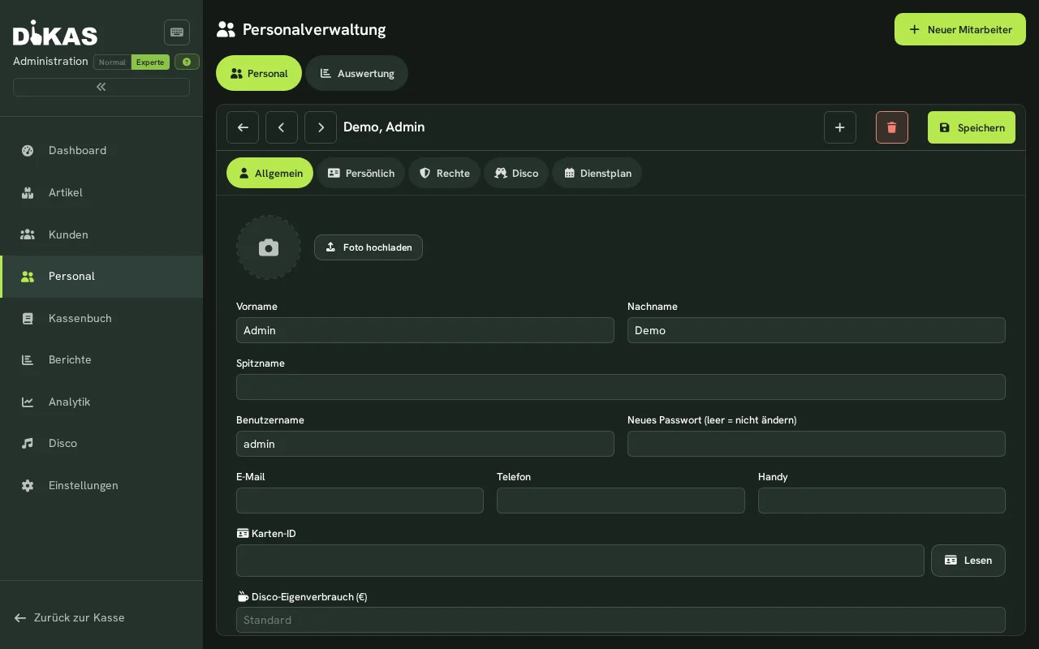1039x649 pixels.
Task: Open the on-screen keyboard icon
Action: (x=177, y=32)
